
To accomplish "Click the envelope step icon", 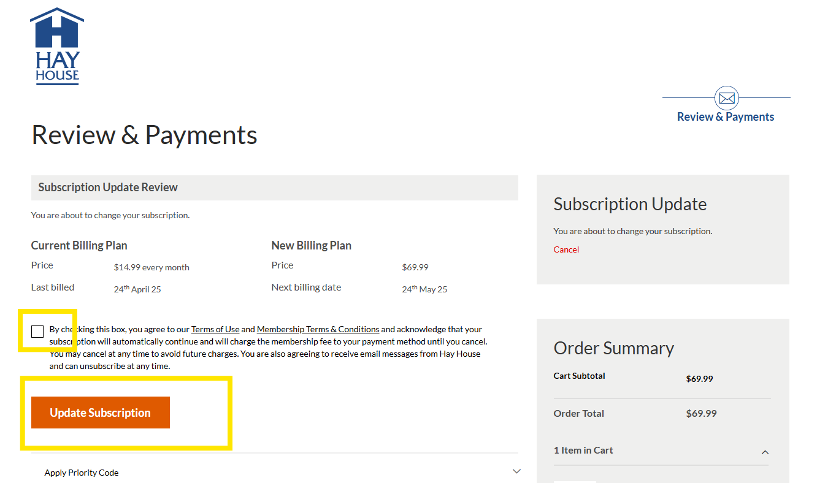I will tap(726, 98).
